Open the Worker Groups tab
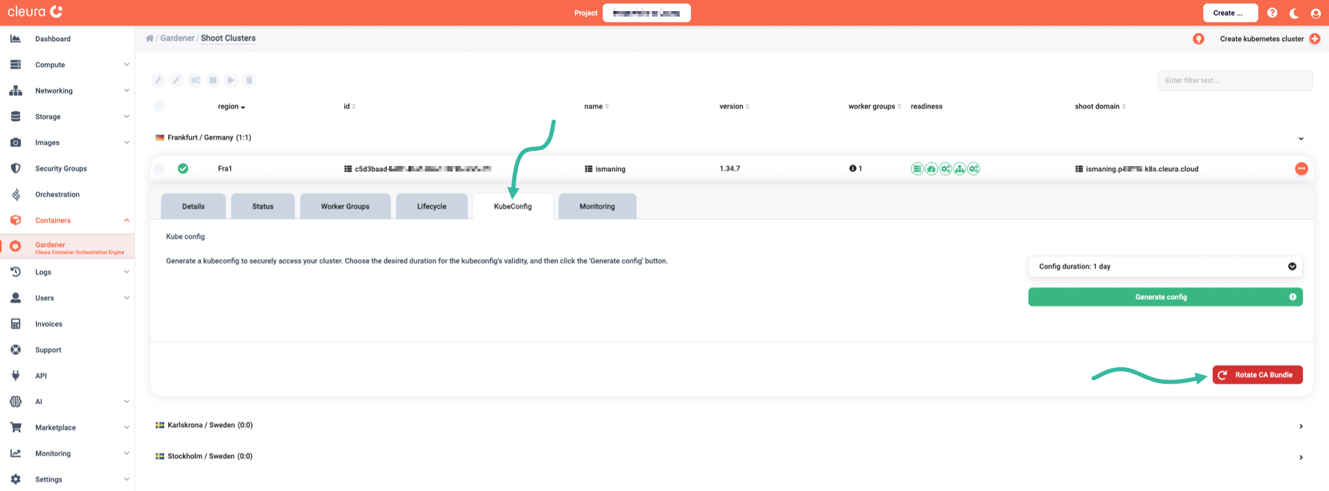 pyautogui.click(x=345, y=206)
